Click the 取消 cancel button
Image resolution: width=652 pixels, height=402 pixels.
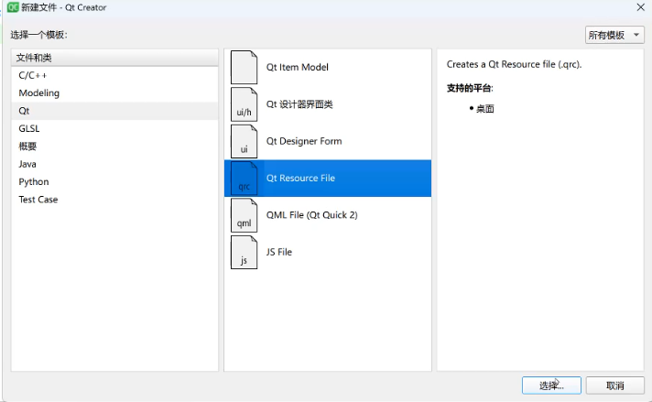coord(615,386)
